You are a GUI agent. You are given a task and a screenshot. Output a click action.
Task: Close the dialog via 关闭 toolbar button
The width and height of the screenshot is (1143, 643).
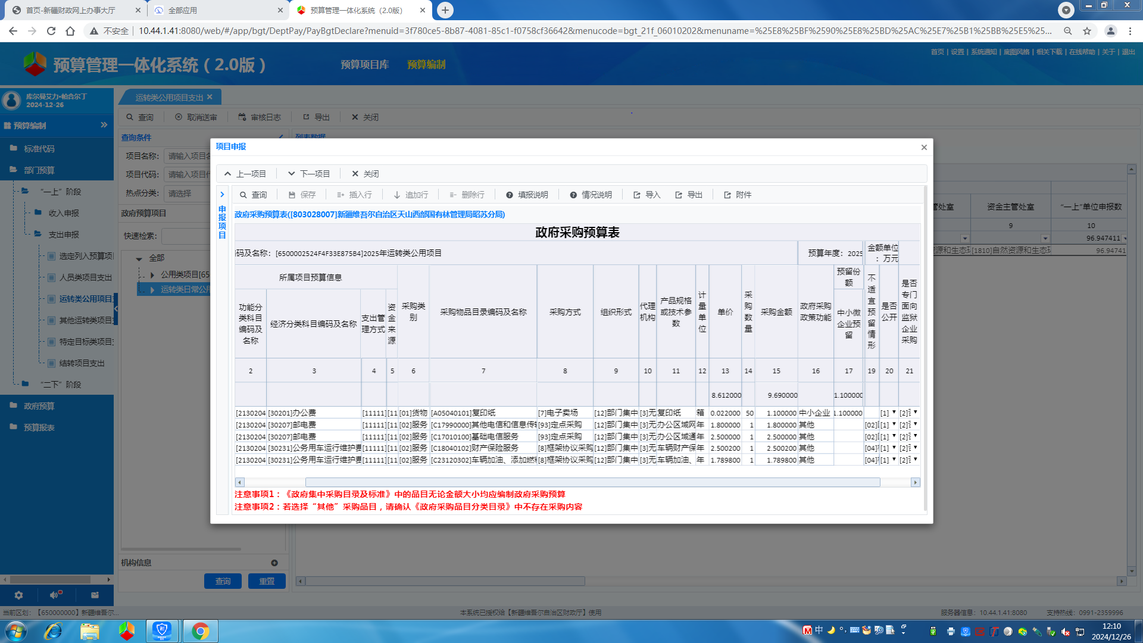click(365, 174)
